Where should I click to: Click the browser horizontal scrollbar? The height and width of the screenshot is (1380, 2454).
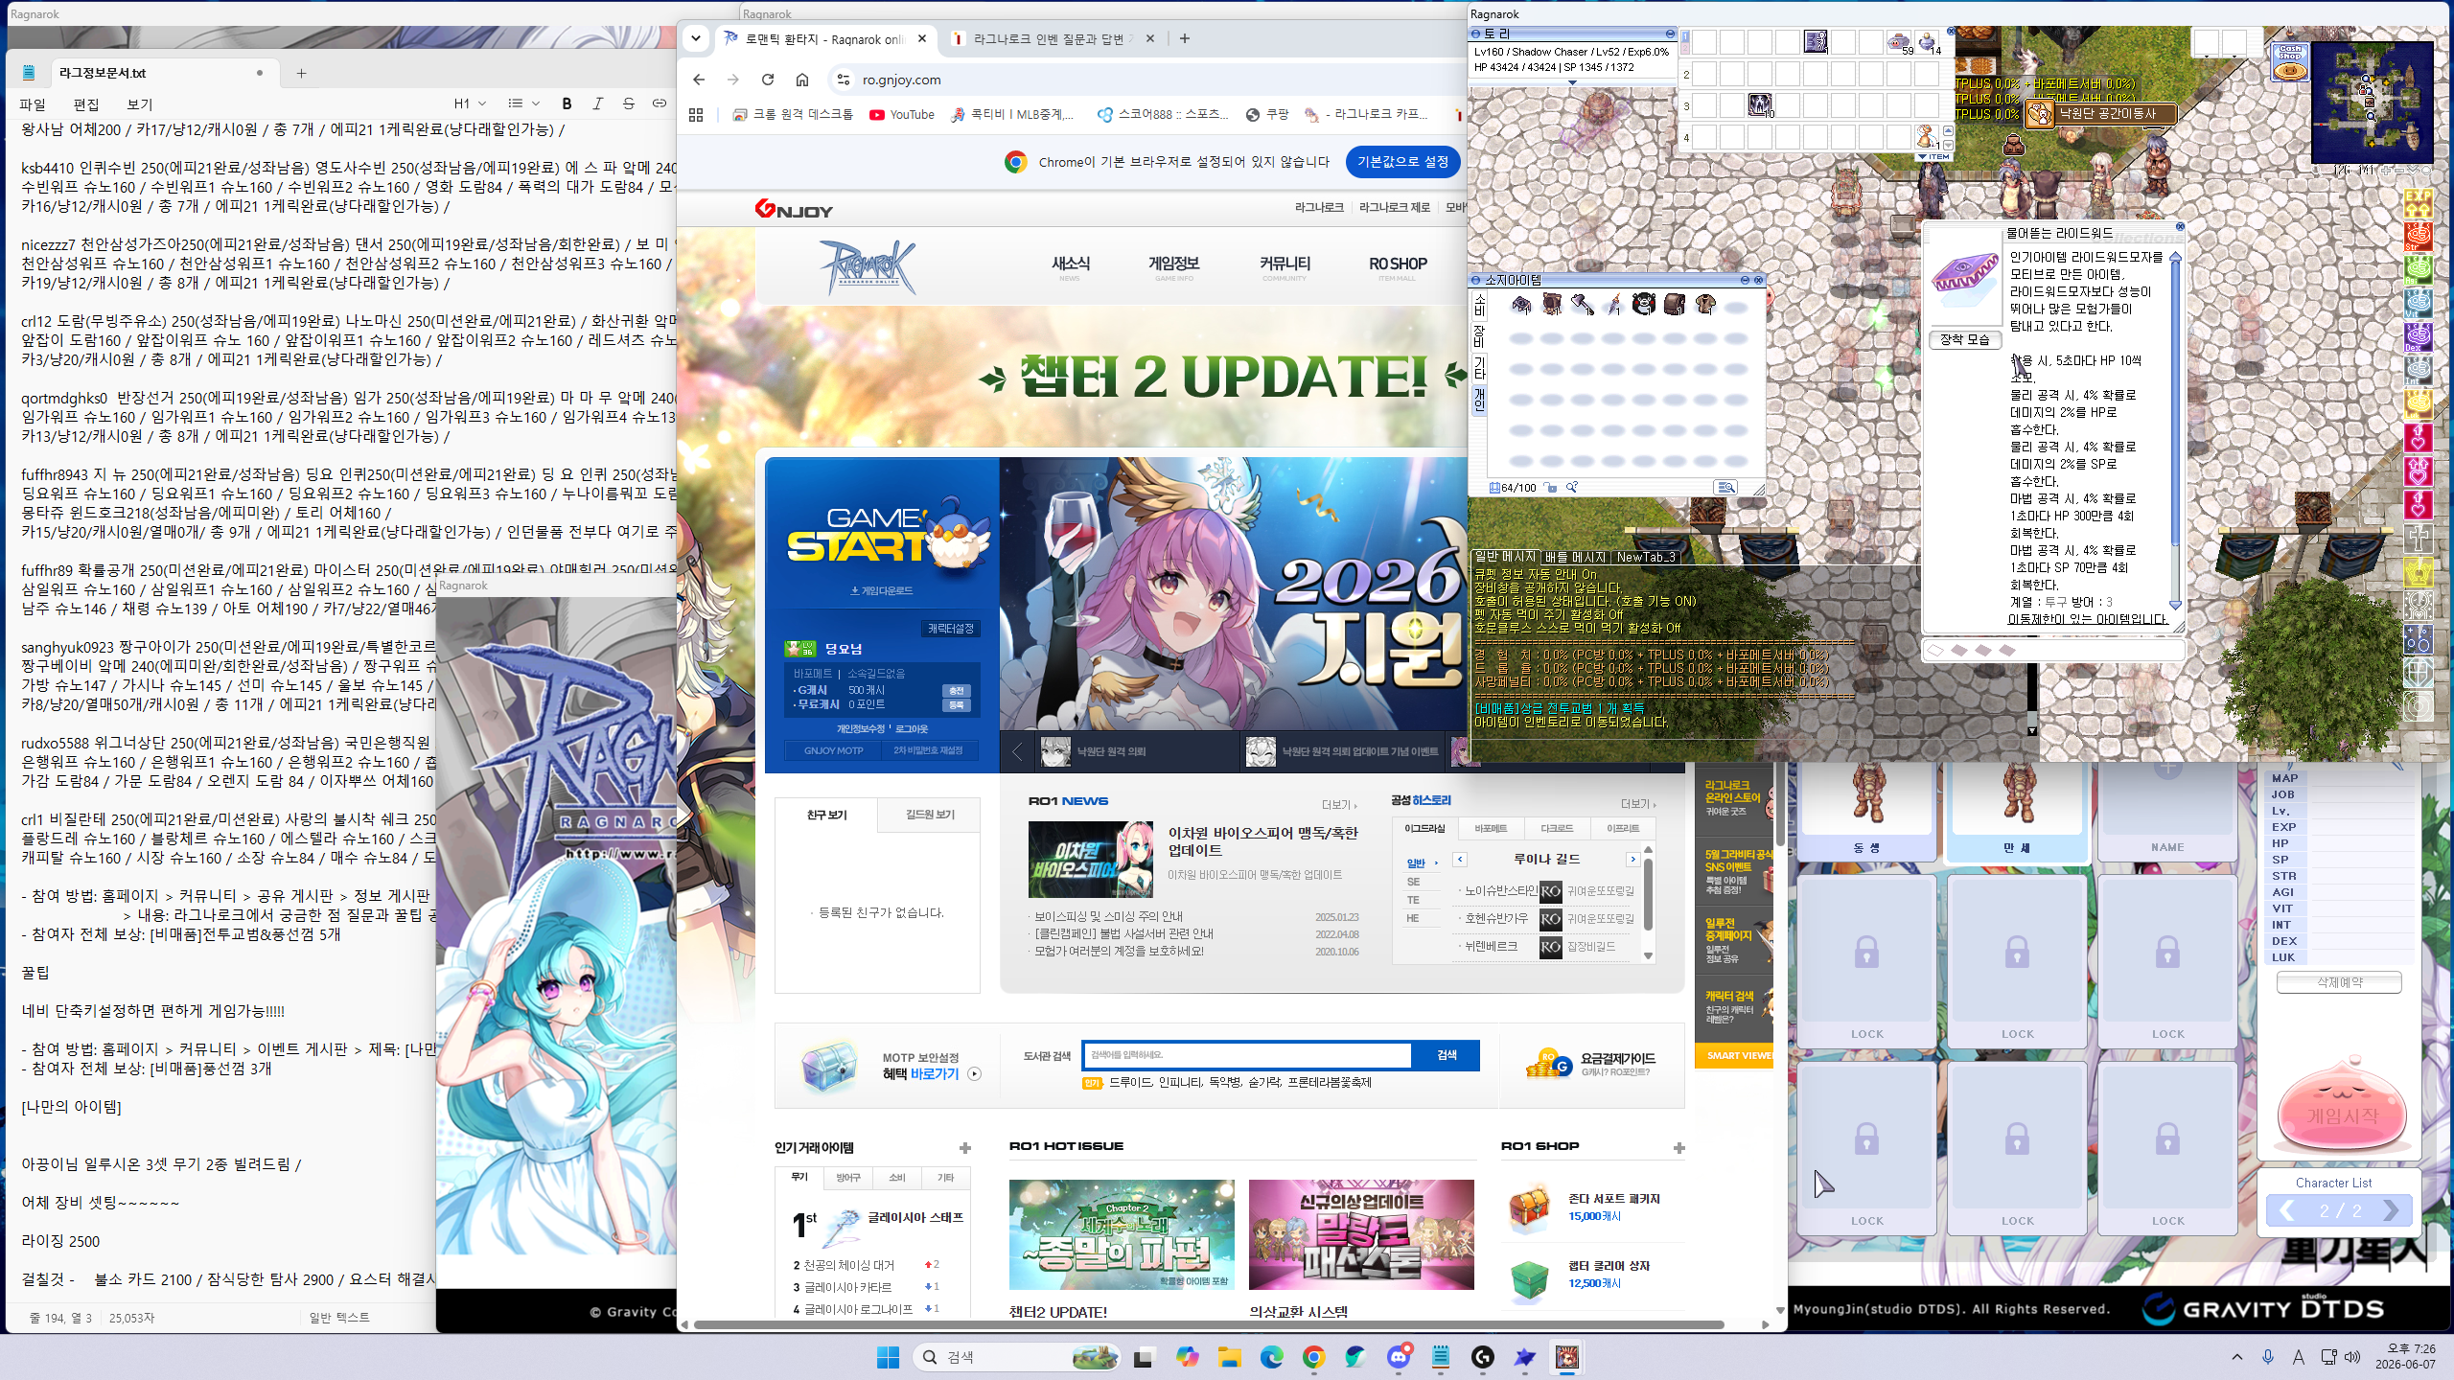click(1208, 1324)
